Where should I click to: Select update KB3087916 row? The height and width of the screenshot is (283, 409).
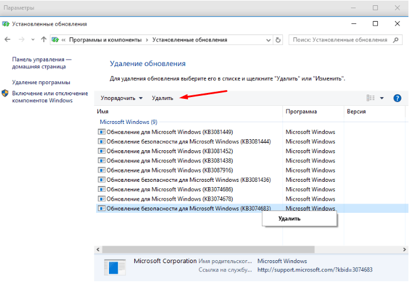[x=252, y=170]
